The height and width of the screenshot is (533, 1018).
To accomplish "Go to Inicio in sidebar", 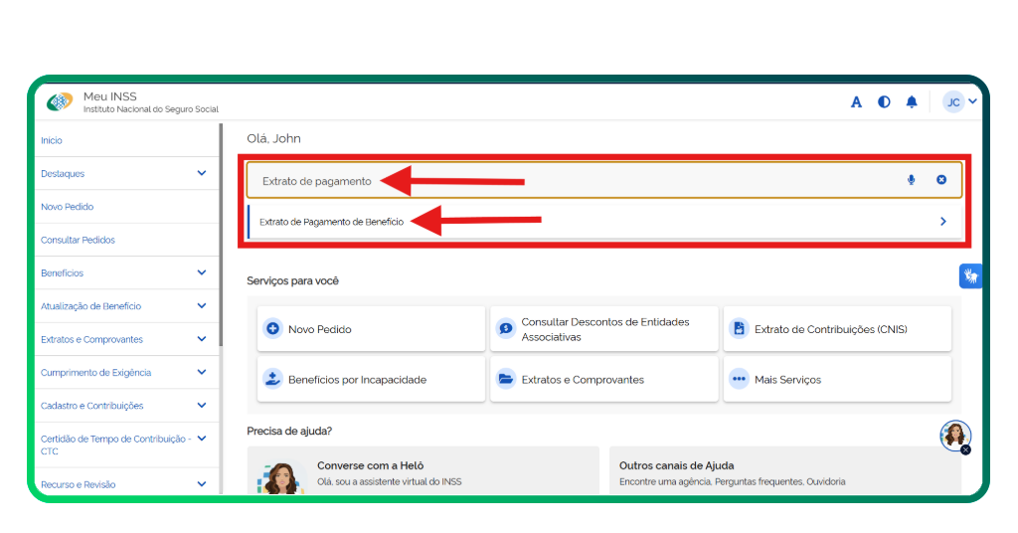I will pos(52,140).
